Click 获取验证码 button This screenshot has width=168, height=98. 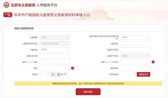143,74
